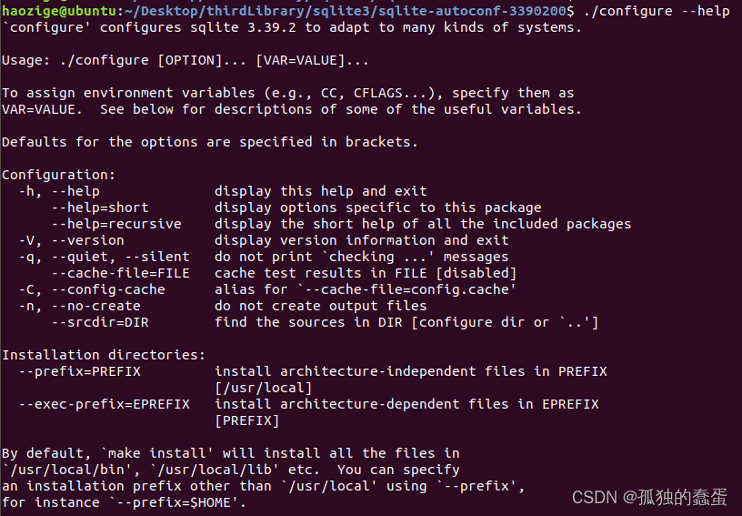Click the ./configure --help command
The height and width of the screenshot is (516, 742).
coord(657,10)
